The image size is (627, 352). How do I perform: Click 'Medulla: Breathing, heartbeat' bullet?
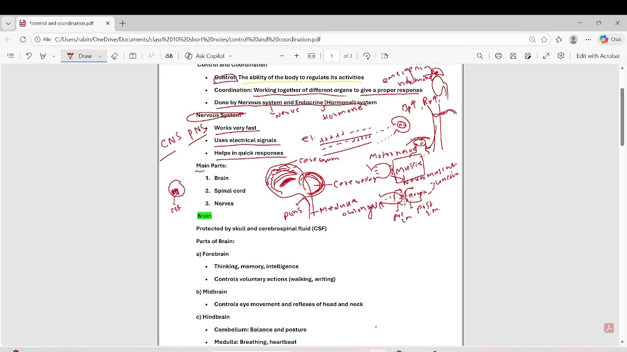tap(255, 342)
